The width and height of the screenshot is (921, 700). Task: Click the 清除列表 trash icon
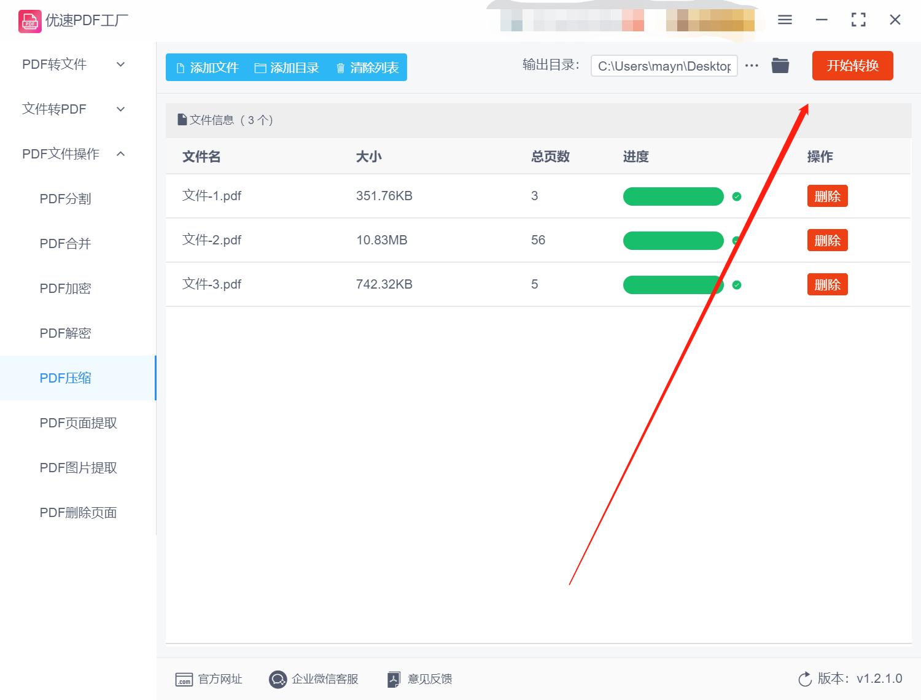[x=341, y=68]
